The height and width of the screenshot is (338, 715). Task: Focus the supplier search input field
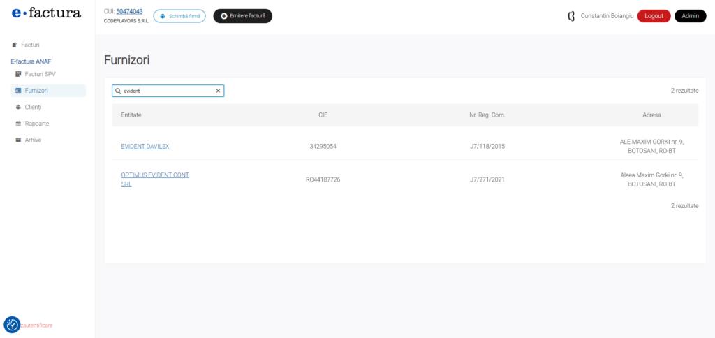[x=168, y=91]
